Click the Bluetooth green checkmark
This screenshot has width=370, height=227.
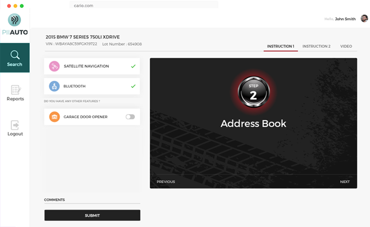point(133,86)
